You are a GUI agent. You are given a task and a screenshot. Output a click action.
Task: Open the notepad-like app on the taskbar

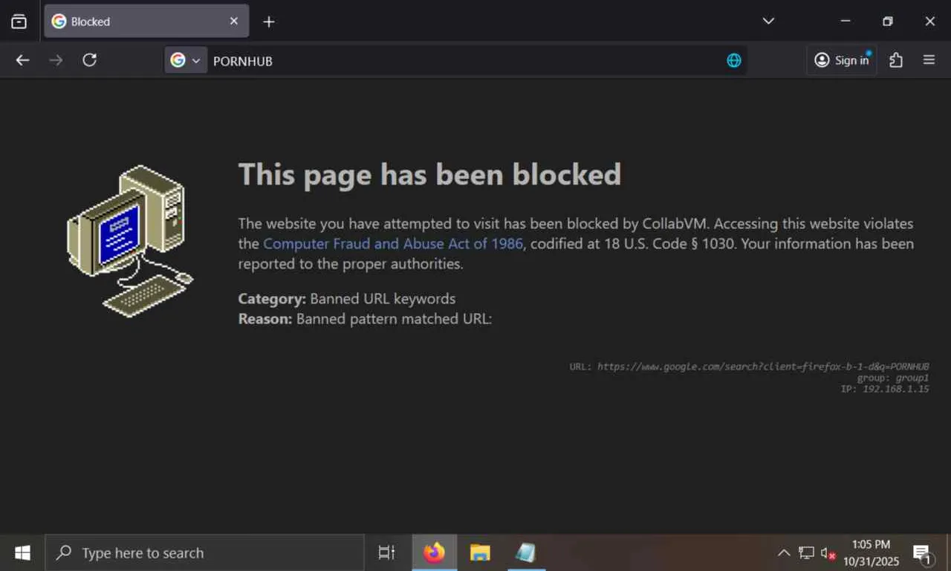526,553
